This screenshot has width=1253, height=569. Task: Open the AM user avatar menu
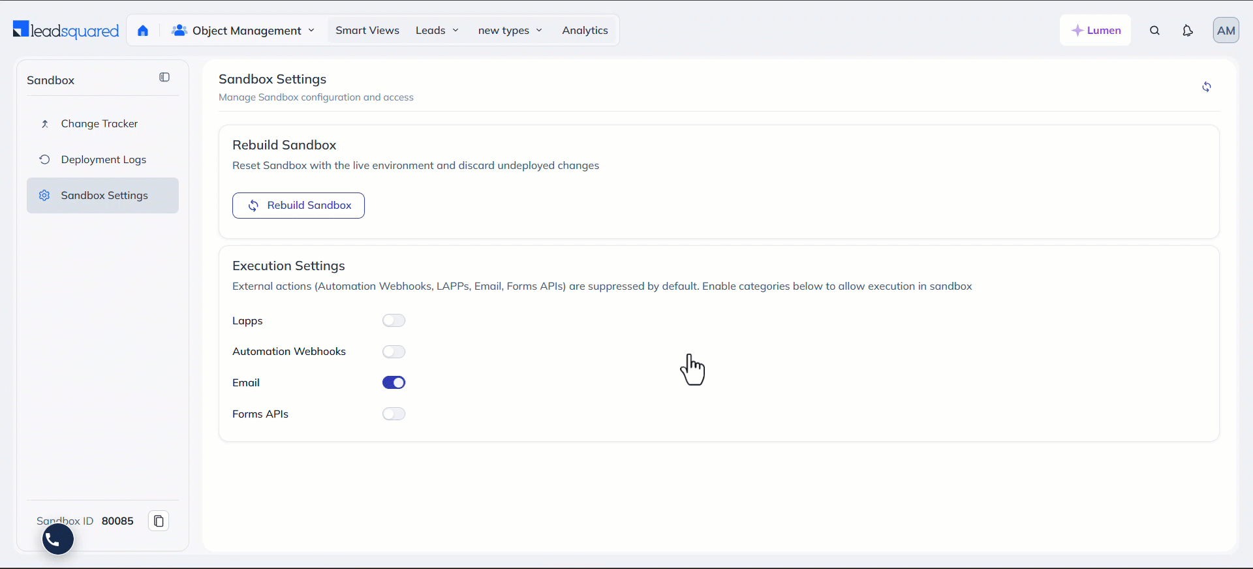(1226, 31)
